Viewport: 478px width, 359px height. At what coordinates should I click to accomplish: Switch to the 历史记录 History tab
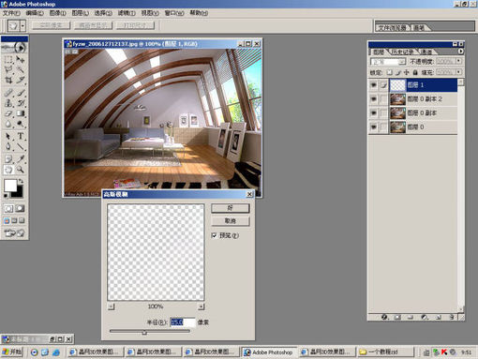point(402,52)
